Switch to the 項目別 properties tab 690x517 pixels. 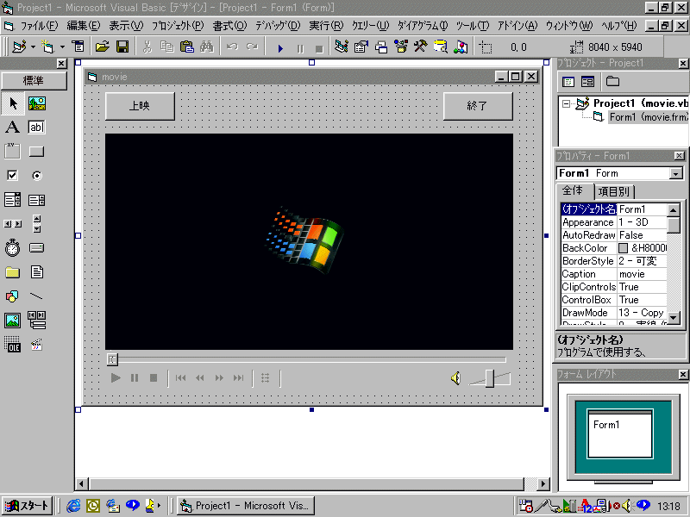(x=614, y=191)
